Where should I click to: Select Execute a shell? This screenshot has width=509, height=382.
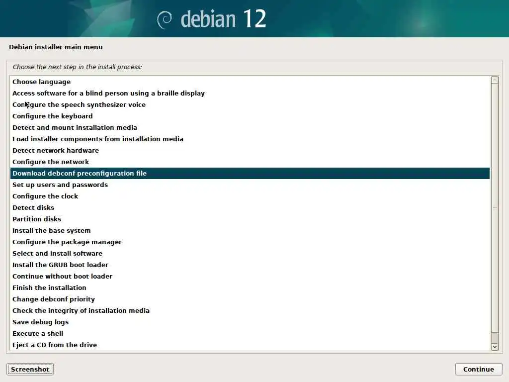[x=250, y=333]
